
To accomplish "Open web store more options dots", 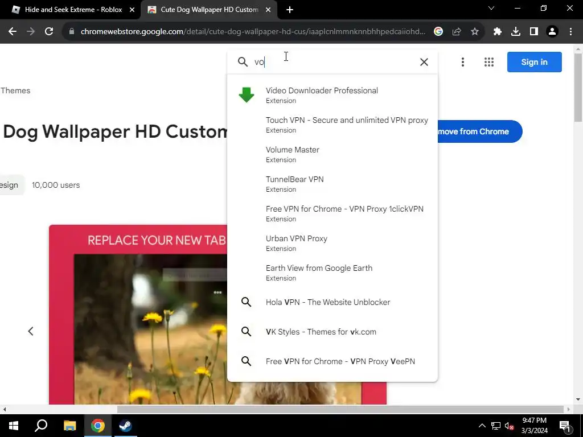I will pos(463,62).
